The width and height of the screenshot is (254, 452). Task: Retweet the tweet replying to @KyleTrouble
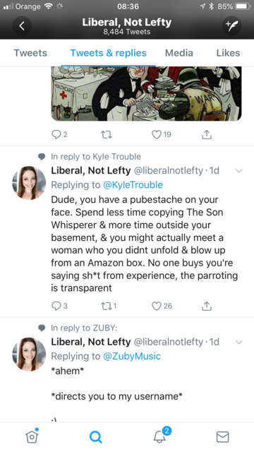[x=109, y=306]
